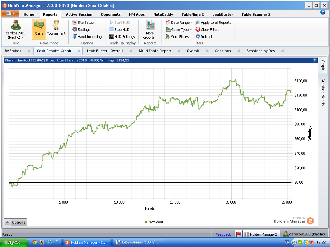
Task: Close the By Stakes report tab
Action: [29, 51]
